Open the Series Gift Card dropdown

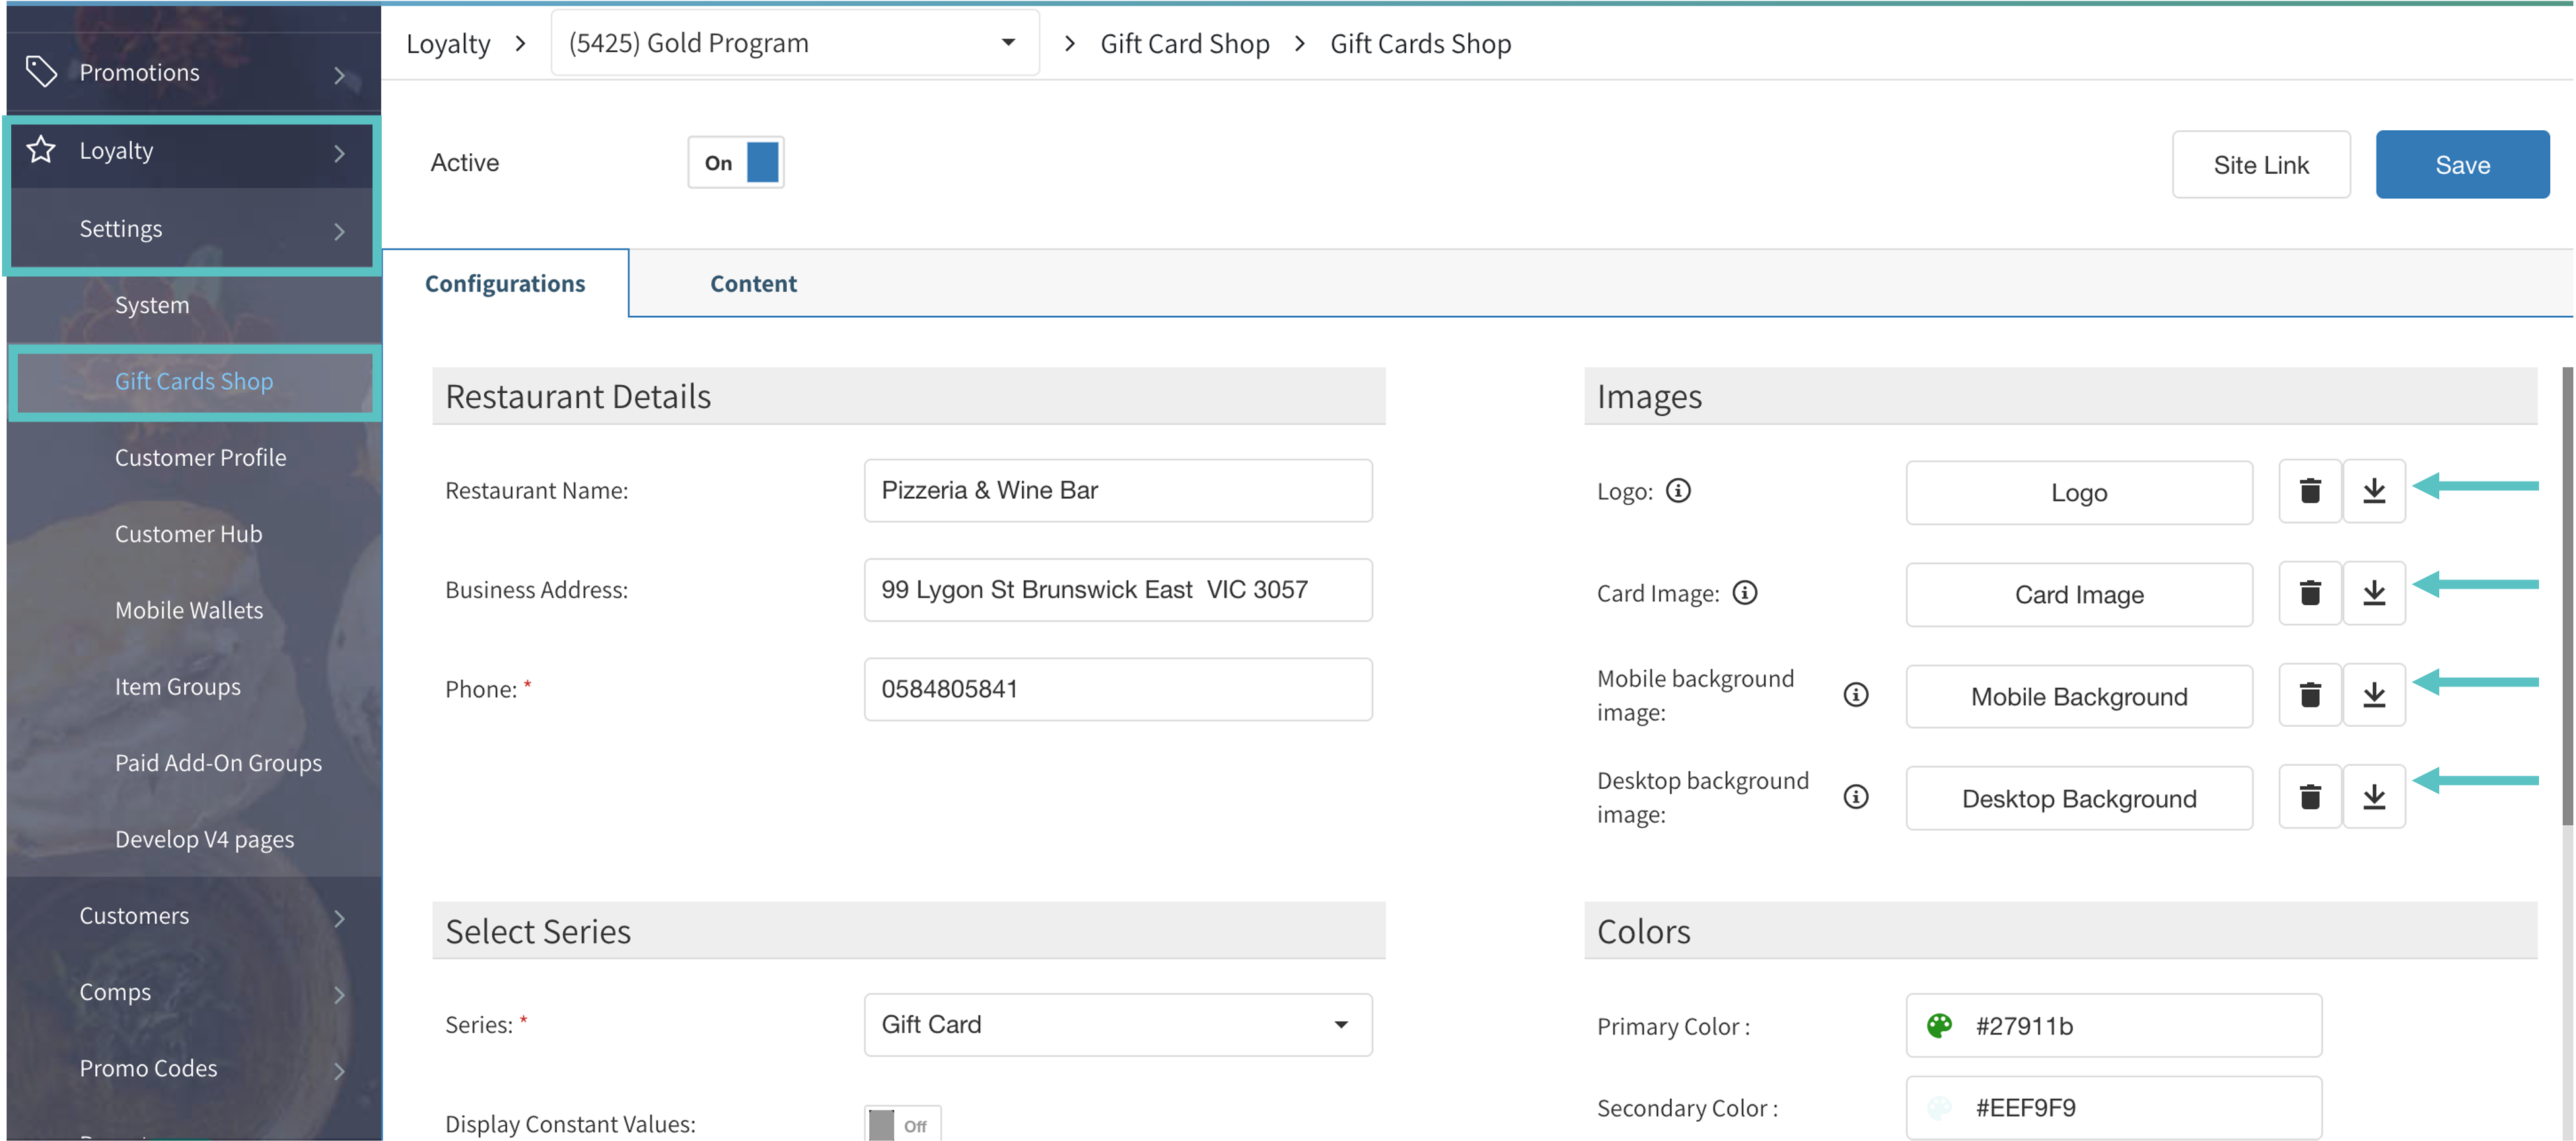[x=1117, y=1025]
